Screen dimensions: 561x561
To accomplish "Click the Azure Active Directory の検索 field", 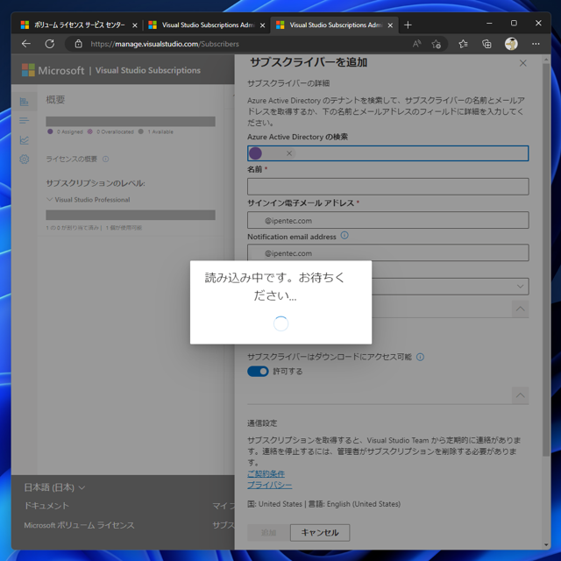I will pos(387,153).
